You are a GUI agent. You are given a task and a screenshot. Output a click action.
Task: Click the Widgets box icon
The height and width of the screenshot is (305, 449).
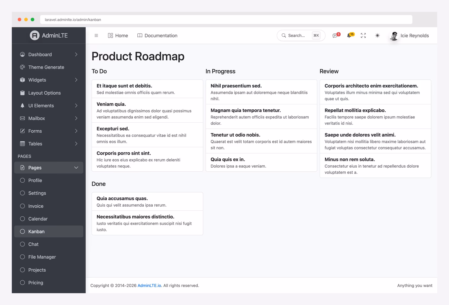[x=22, y=80]
